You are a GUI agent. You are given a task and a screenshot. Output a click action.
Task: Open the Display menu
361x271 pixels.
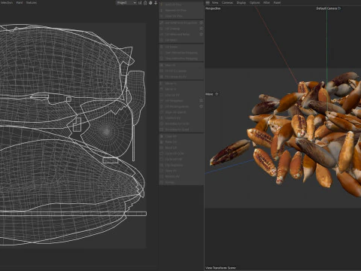(x=241, y=2)
